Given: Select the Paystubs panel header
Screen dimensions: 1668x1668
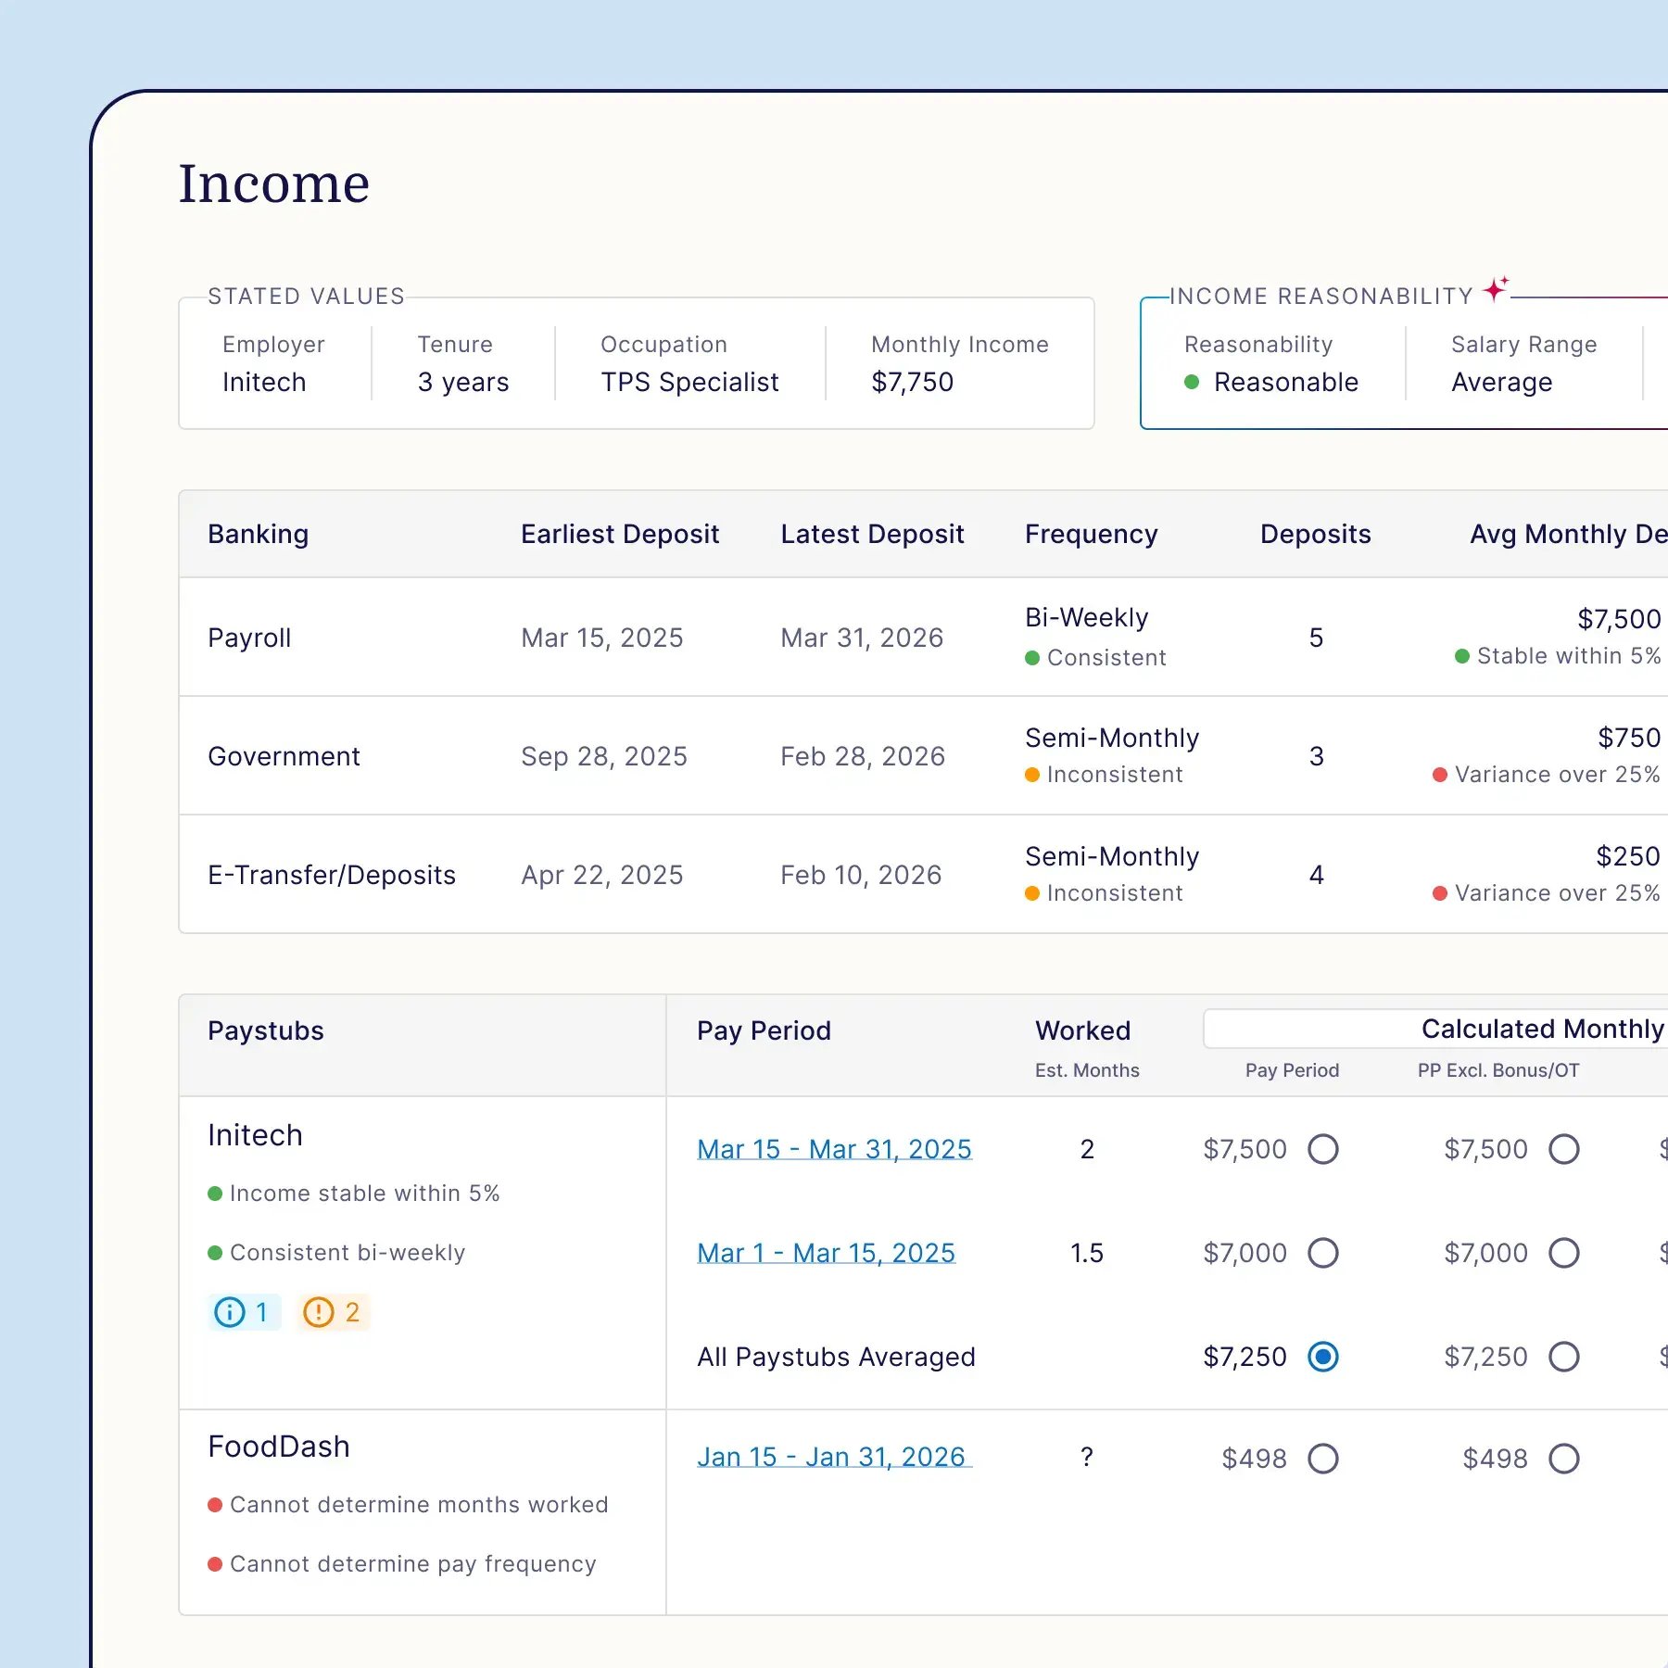Looking at the screenshot, I should pos(265,1030).
